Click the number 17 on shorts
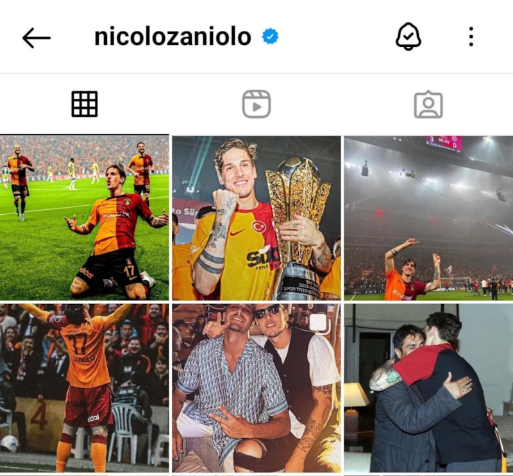This screenshot has height=476, width=513. click(x=130, y=271)
